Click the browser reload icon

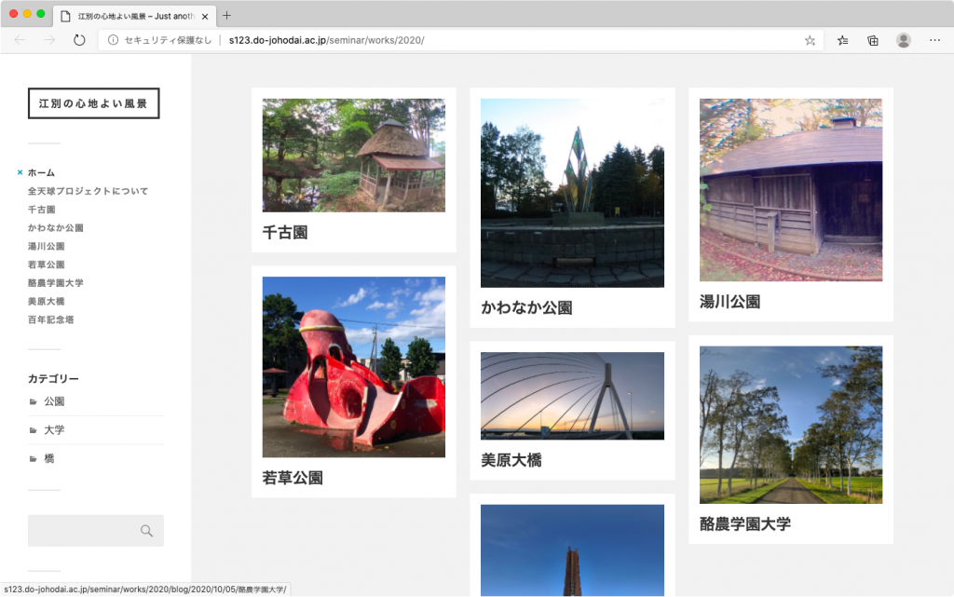click(79, 40)
